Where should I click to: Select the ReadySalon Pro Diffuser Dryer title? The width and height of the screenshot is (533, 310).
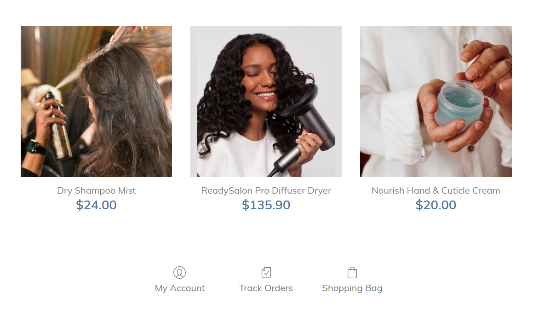coord(266,190)
